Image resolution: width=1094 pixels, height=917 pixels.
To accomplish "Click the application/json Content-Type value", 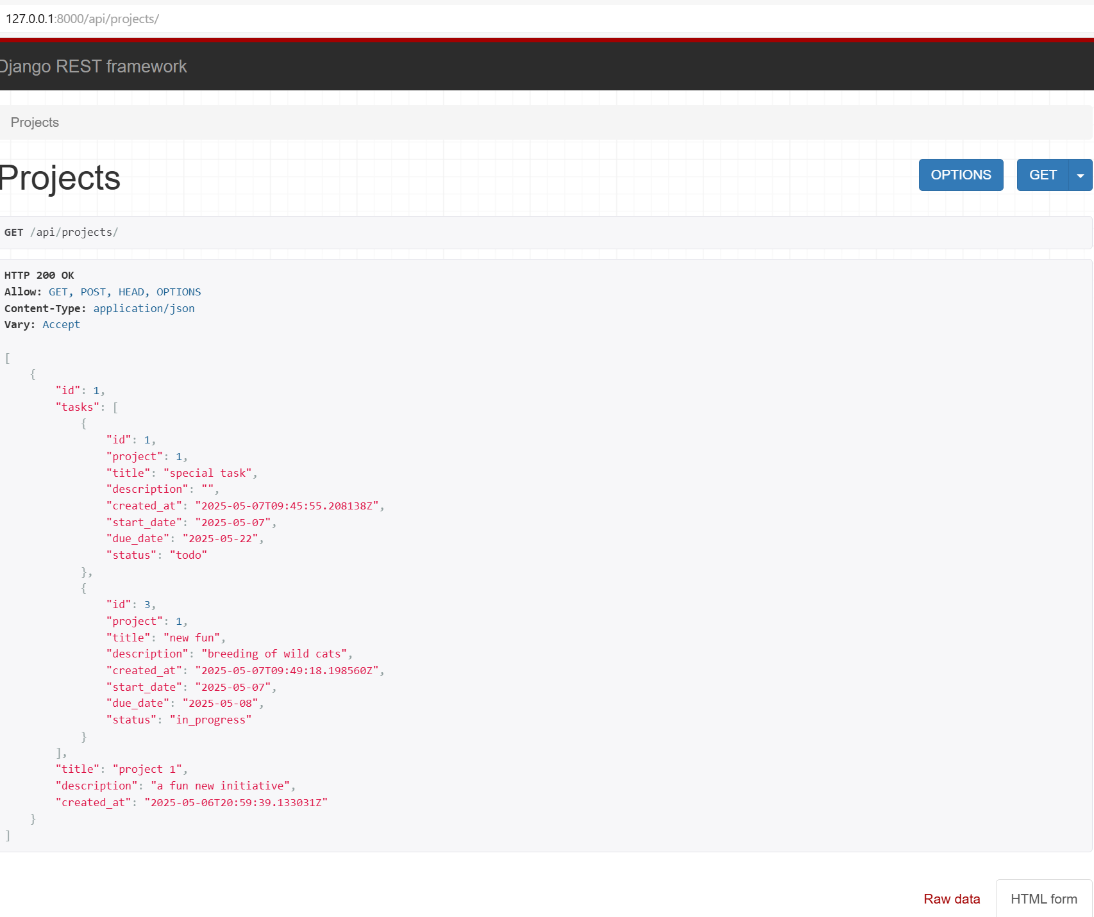I will point(144,308).
